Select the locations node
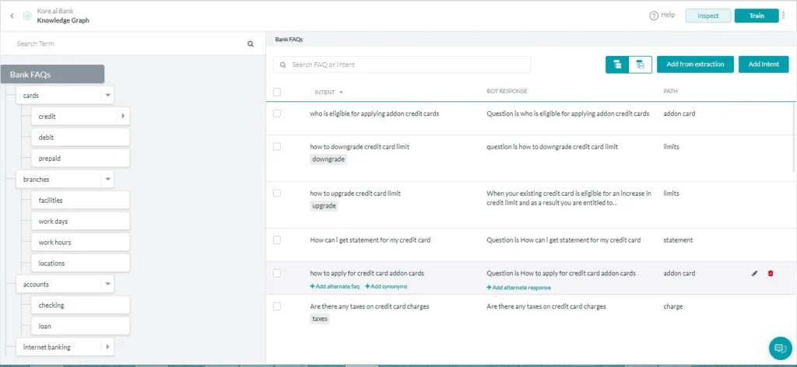797x367 pixels. coord(80,263)
